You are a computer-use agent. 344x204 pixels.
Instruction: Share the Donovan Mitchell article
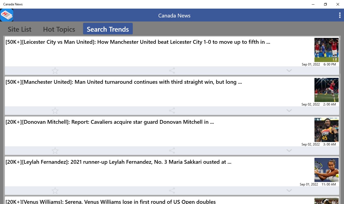click(172, 151)
